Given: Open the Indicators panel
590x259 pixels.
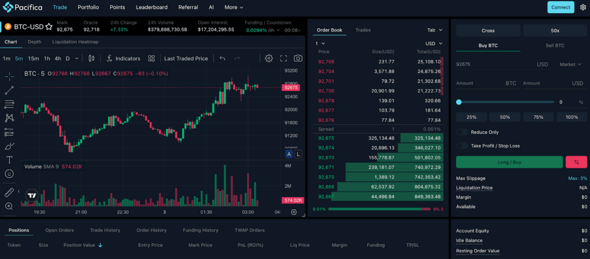Looking at the screenshot, I should (123, 58).
